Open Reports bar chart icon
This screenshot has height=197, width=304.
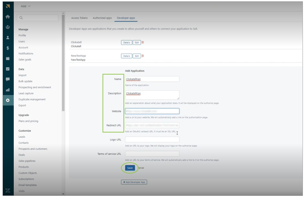pyautogui.click(x=8, y=90)
